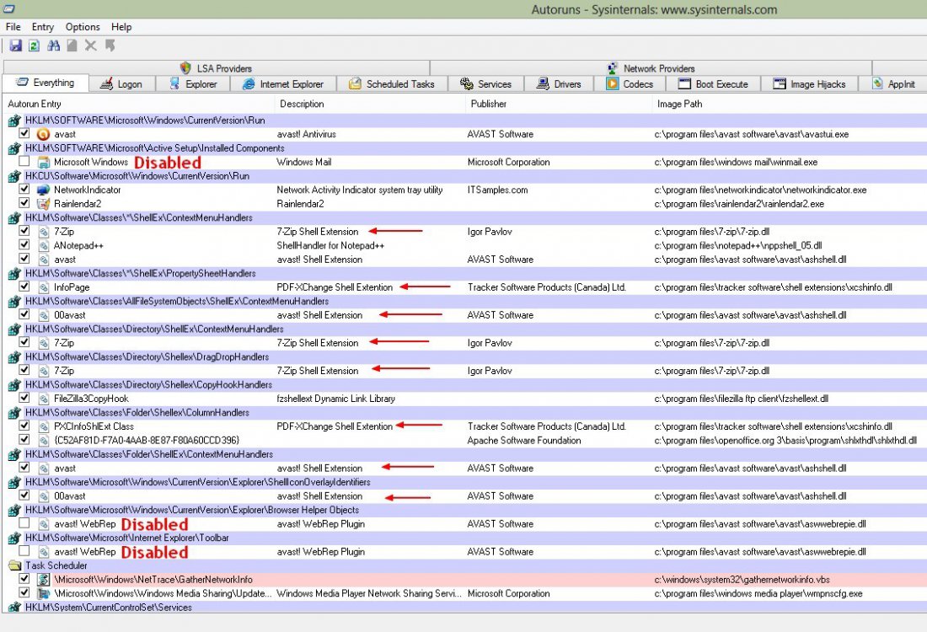The width and height of the screenshot is (927, 632).
Task: Open Find using the binoculars icon
Action: (54, 46)
